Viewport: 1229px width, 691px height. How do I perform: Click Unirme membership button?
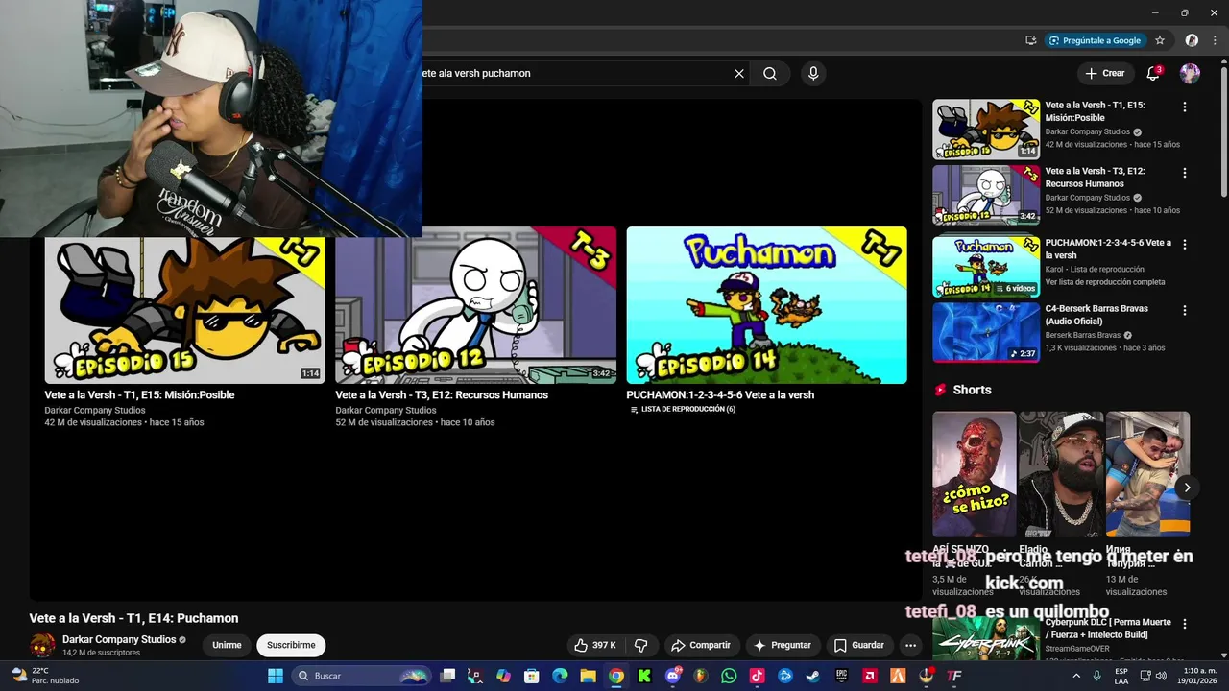227,645
